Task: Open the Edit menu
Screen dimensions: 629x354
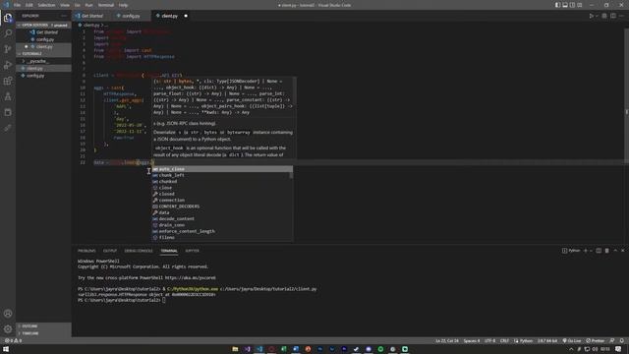Action: tap(29, 5)
